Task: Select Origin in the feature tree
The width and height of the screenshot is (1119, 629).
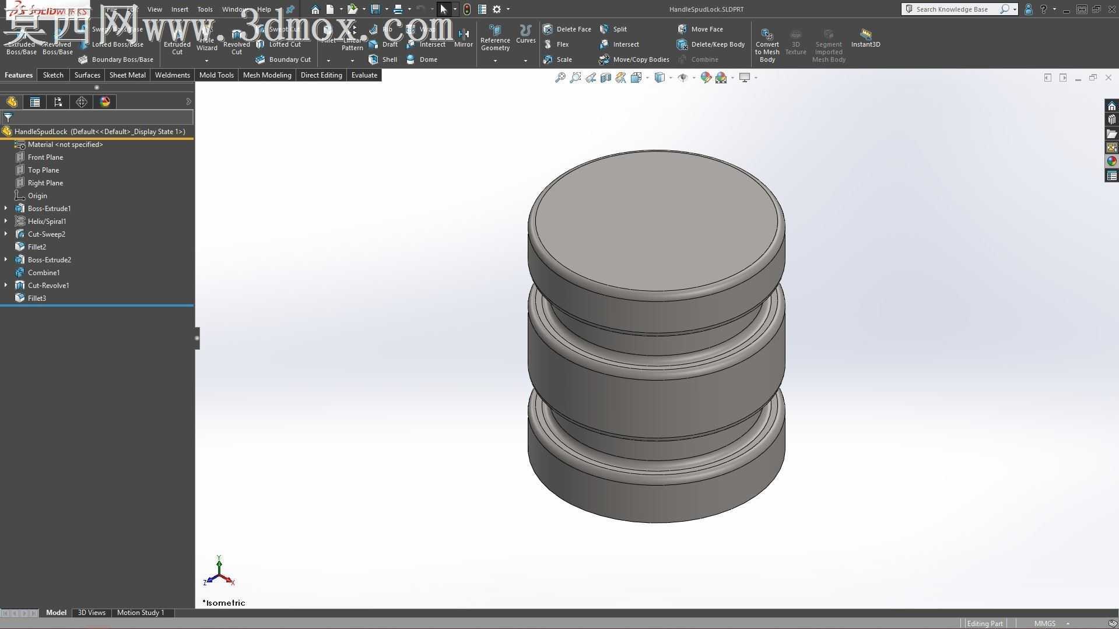Action: [x=37, y=195]
